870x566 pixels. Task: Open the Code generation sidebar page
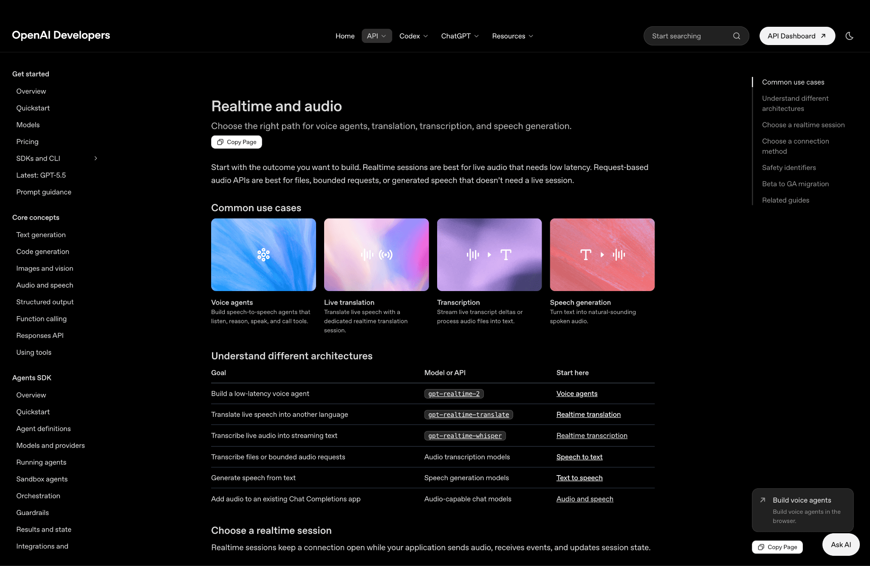pyautogui.click(x=42, y=252)
